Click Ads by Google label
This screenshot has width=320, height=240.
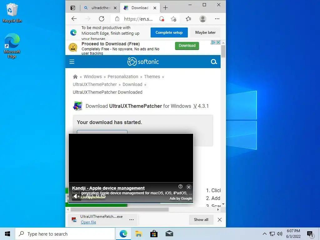pyautogui.click(x=181, y=198)
